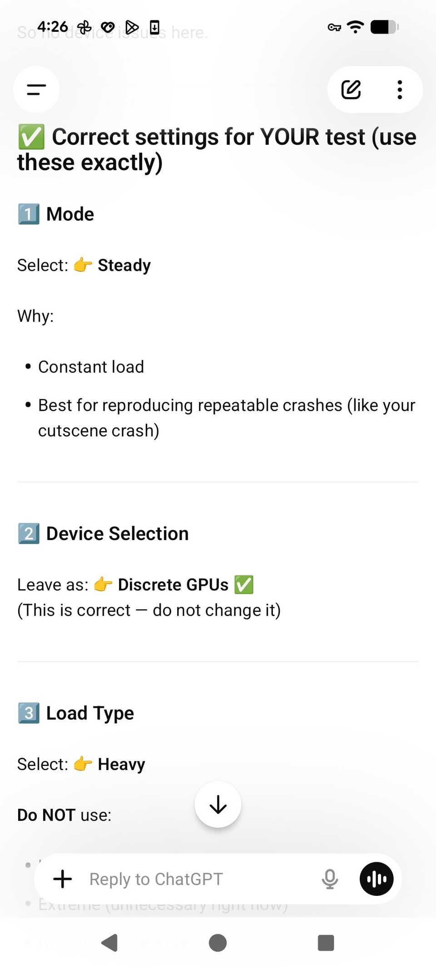
Task: Tap the green checkmark beside Discrete GPUs
Action: tap(244, 585)
